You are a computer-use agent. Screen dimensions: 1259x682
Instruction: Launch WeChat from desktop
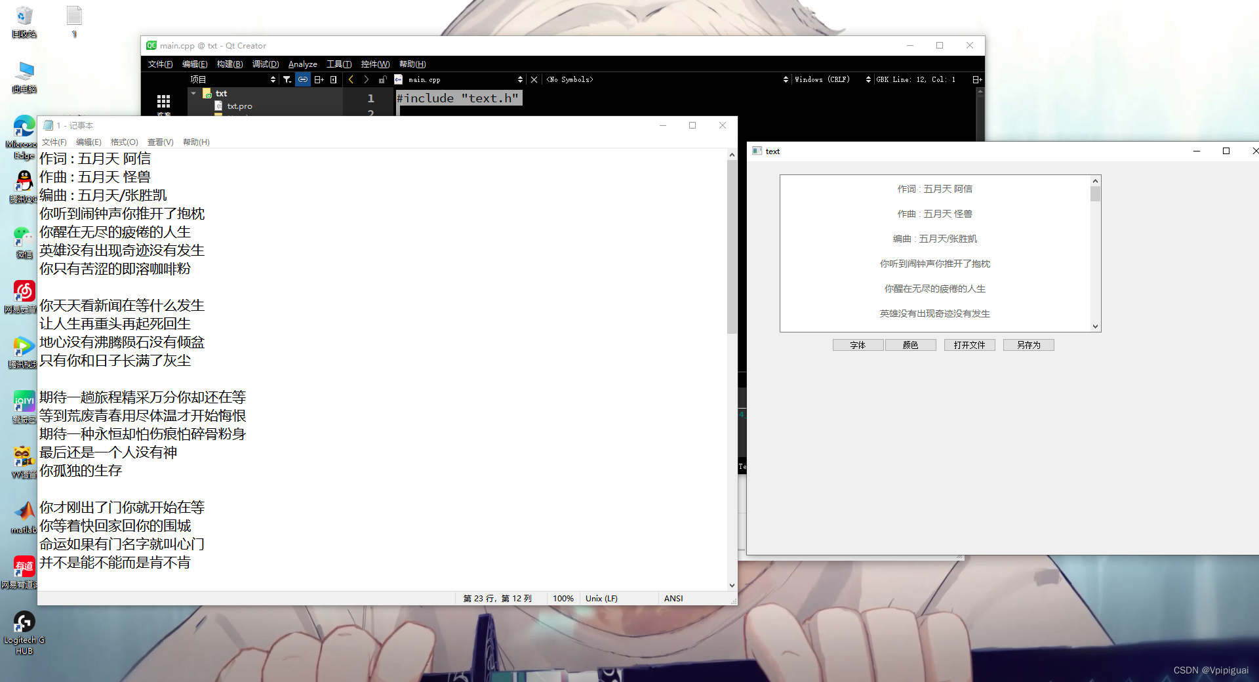24,243
